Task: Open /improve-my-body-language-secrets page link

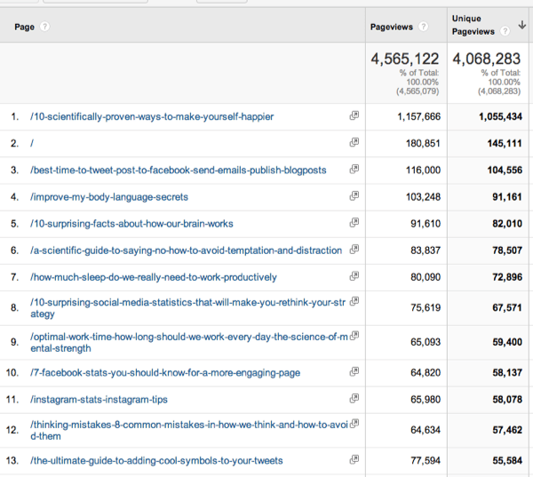Action: (109, 197)
